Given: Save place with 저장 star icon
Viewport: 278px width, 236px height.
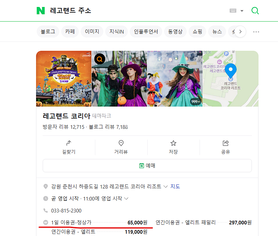Looking at the screenshot, I should pyautogui.click(x=173, y=143).
